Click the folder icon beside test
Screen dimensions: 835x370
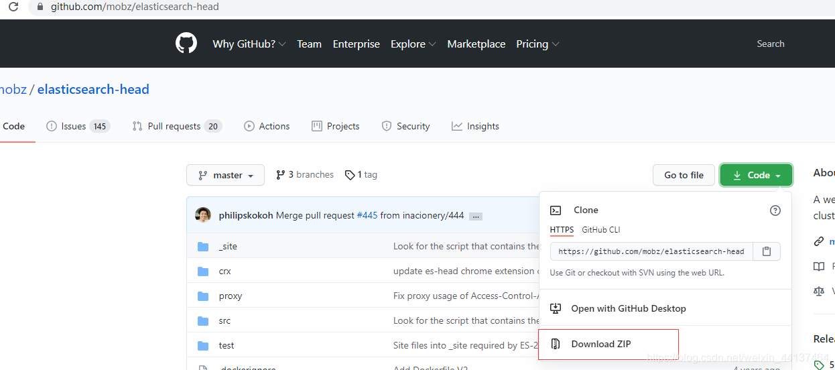tap(203, 345)
